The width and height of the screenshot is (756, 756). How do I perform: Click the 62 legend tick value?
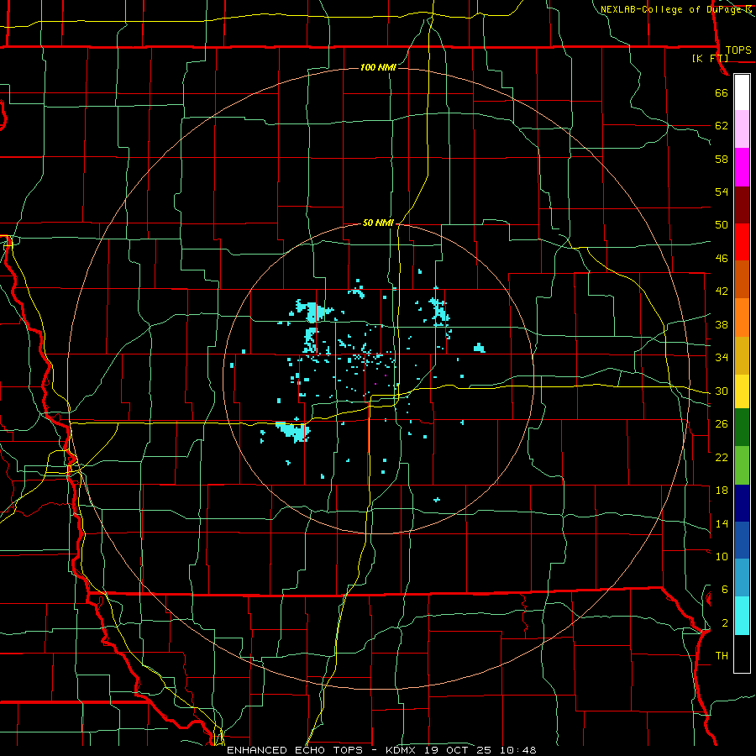pos(722,126)
